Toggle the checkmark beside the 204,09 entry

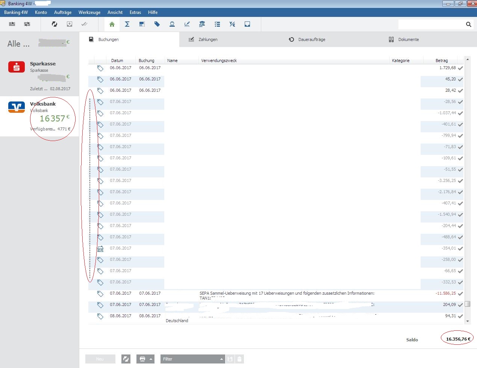(x=460, y=305)
